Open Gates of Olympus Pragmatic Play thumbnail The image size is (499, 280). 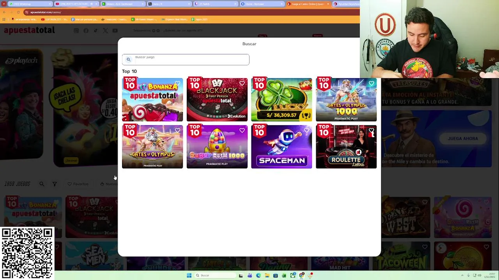point(152,147)
